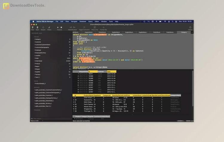Open the Editor menu
The image size is (224, 142).
tap(97, 21)
